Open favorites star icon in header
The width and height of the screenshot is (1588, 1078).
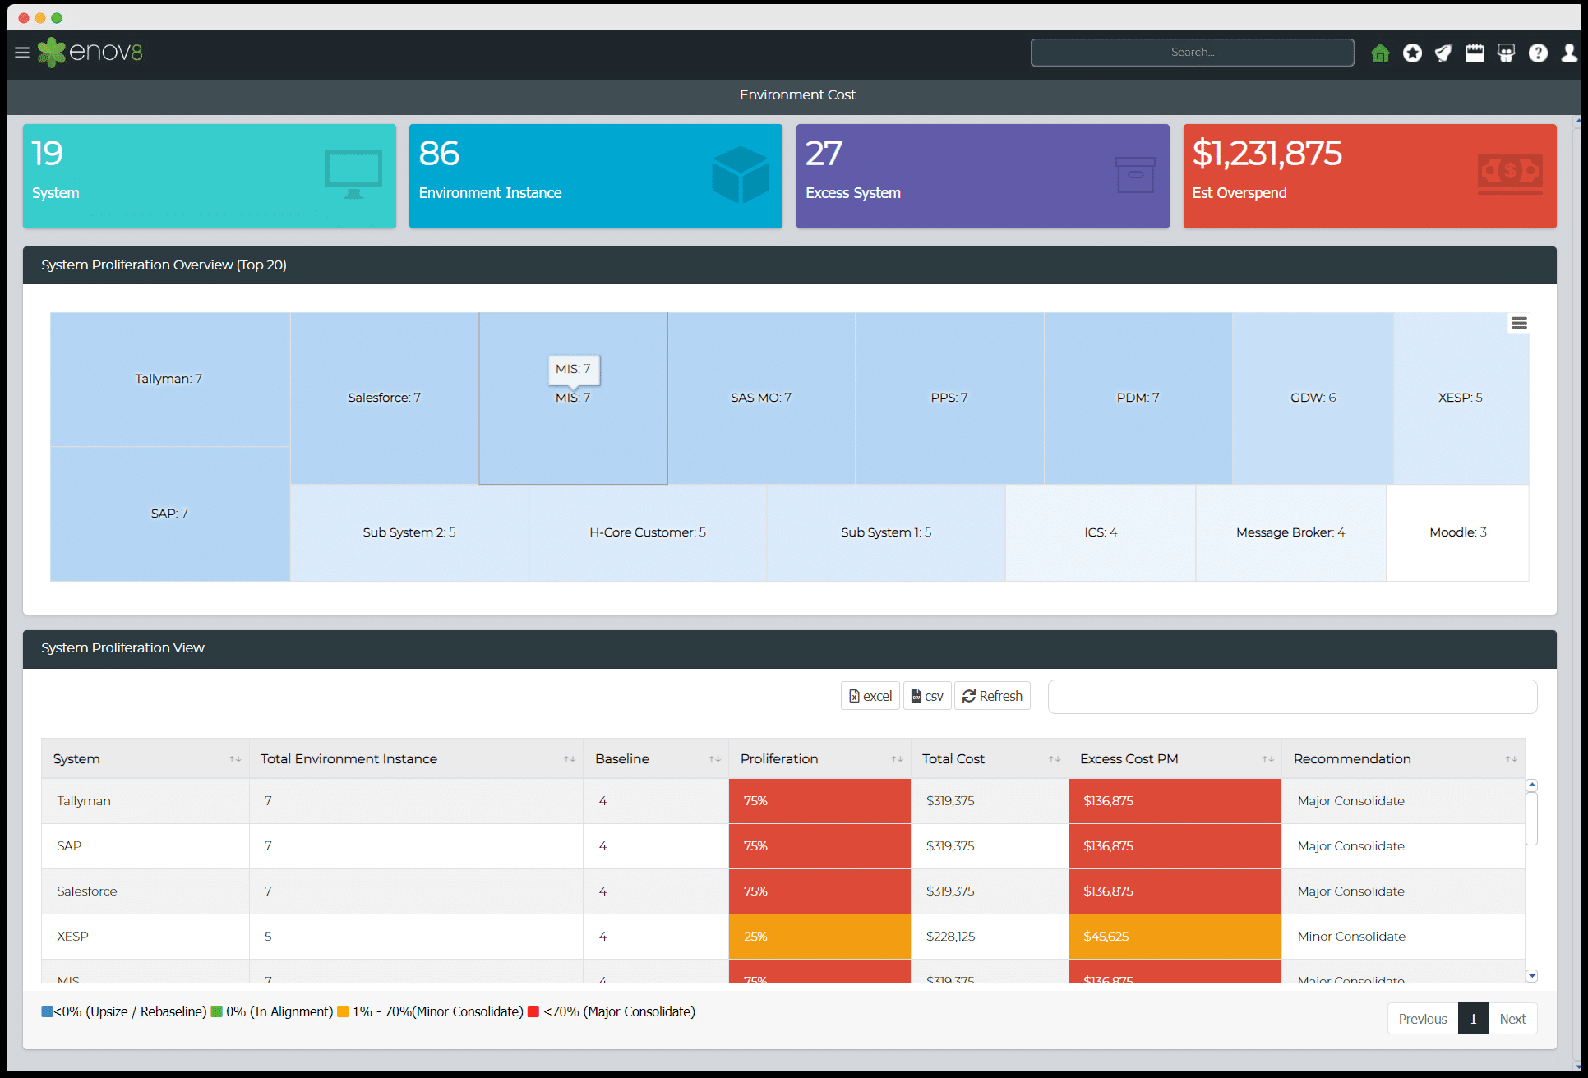tap(1412, 53)
